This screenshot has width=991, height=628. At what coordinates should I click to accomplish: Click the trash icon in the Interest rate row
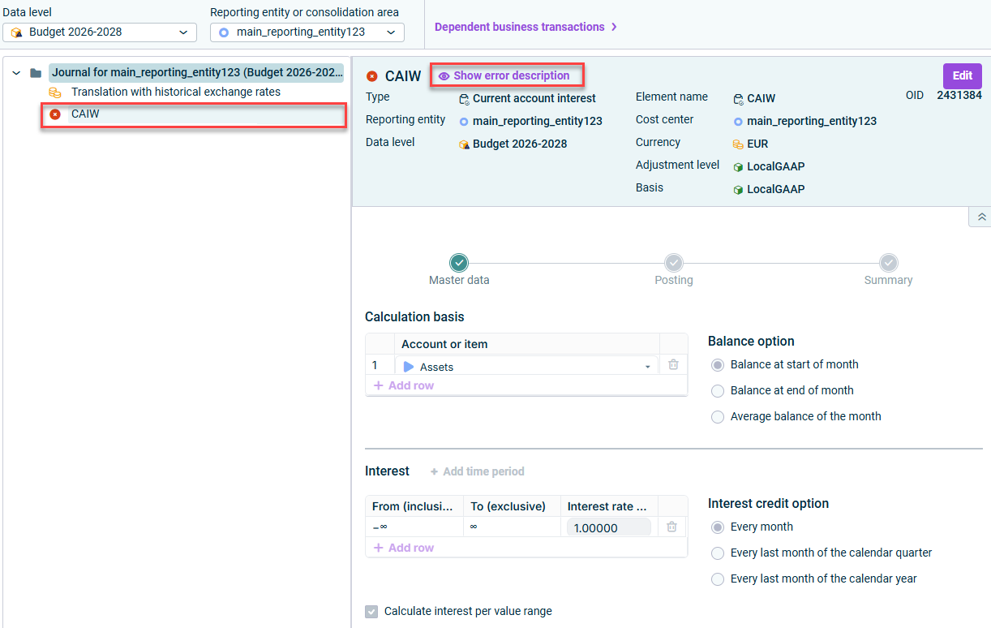pyautogui.click(x=671, y=527)
